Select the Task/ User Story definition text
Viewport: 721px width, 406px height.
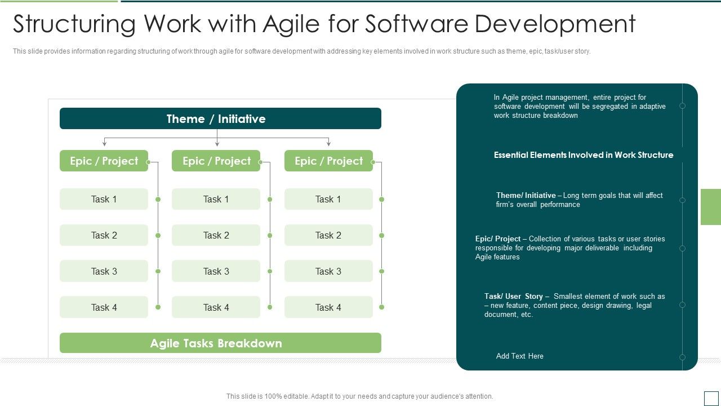point(575,305)
